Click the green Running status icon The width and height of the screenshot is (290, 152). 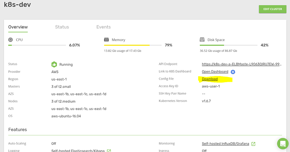54,64
